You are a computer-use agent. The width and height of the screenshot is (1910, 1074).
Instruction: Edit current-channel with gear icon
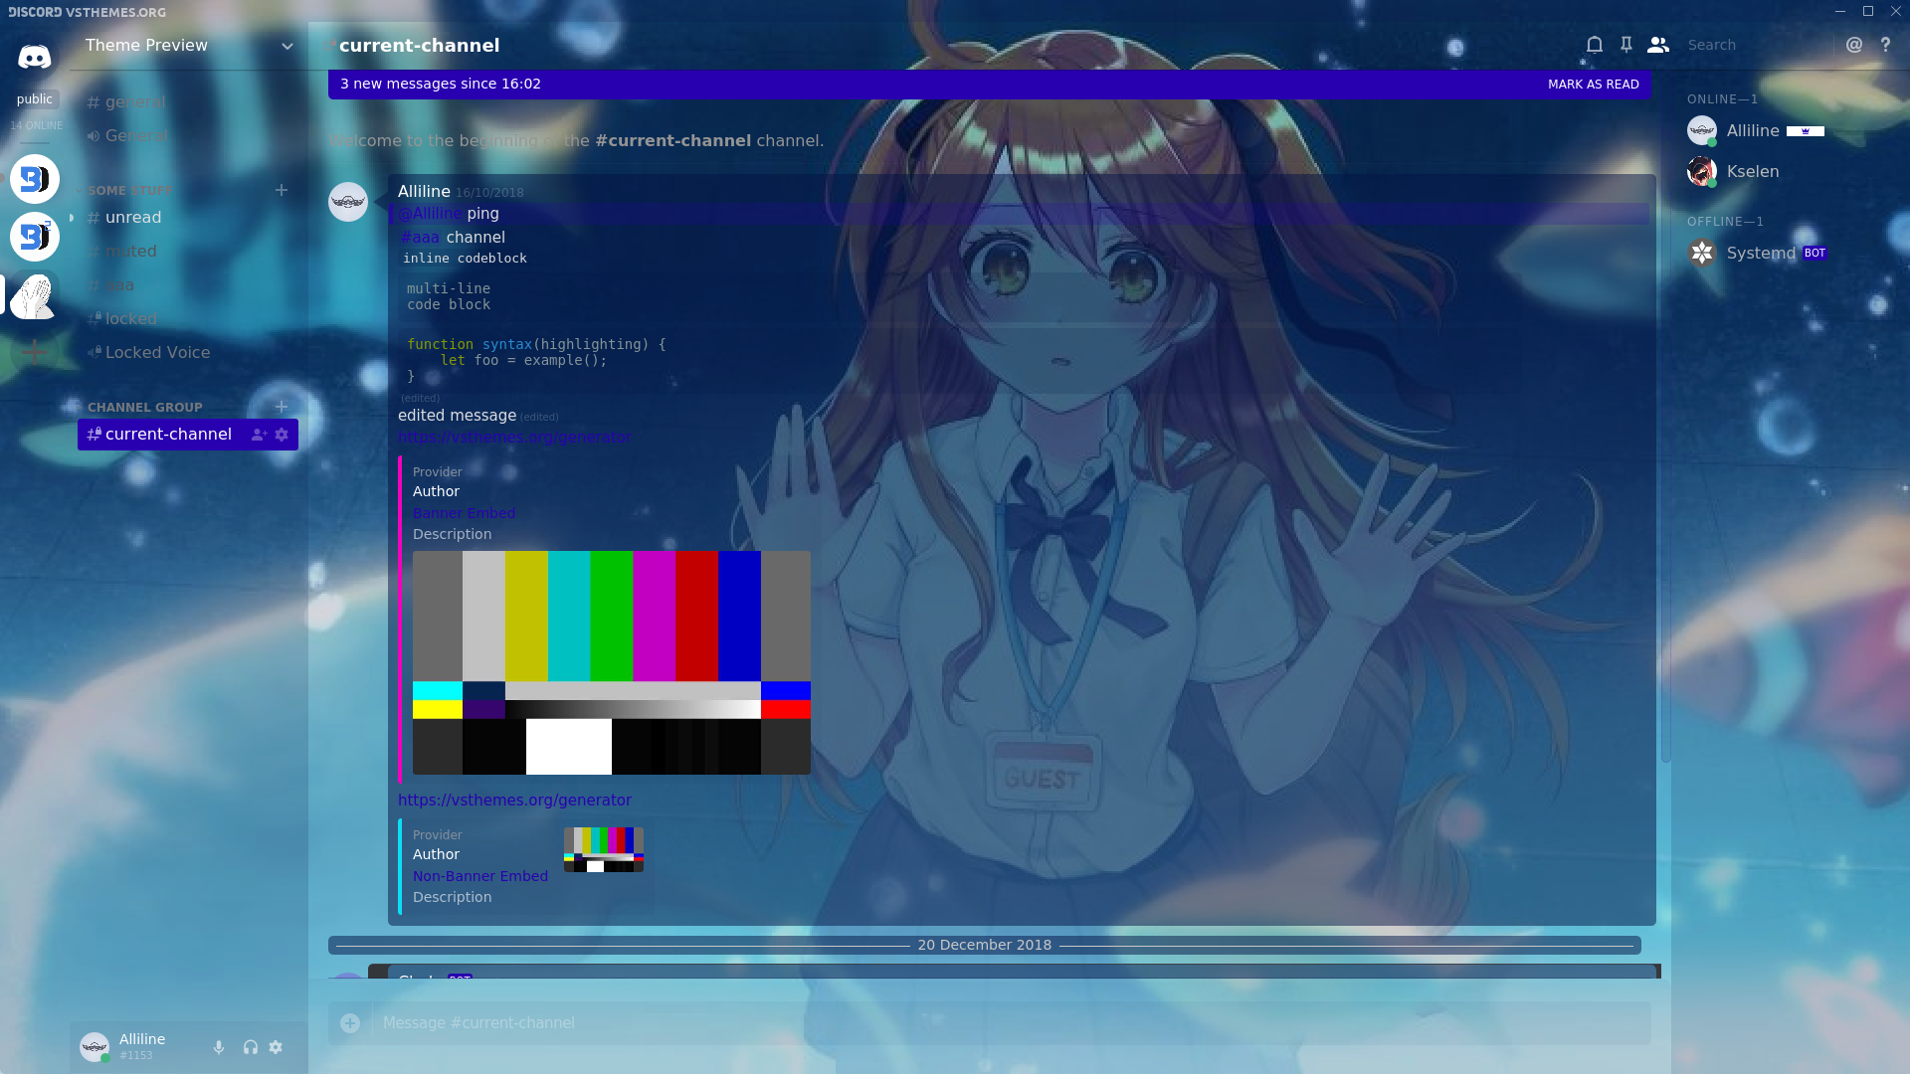[282, 435]
